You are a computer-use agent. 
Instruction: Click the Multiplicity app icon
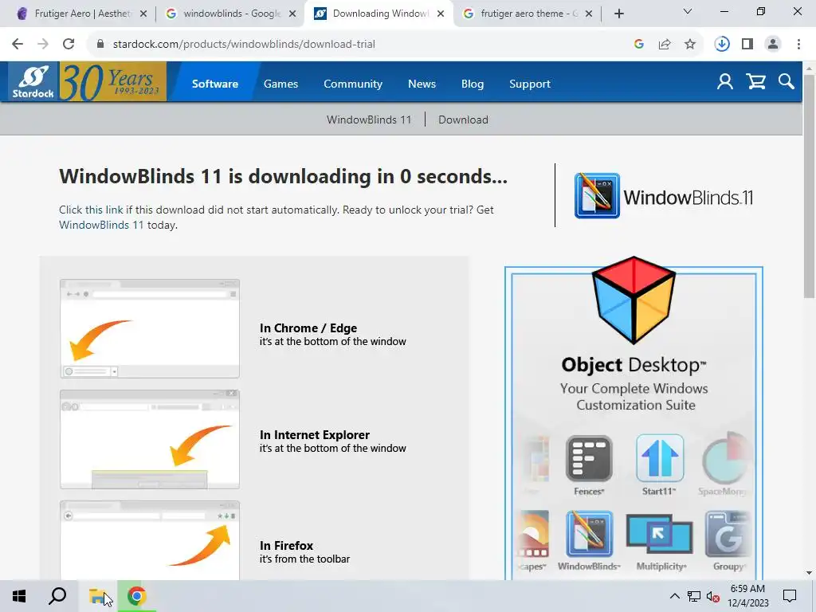pyautogui.click(x=659, y=534)
